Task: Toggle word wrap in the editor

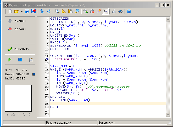Action: 105,11
